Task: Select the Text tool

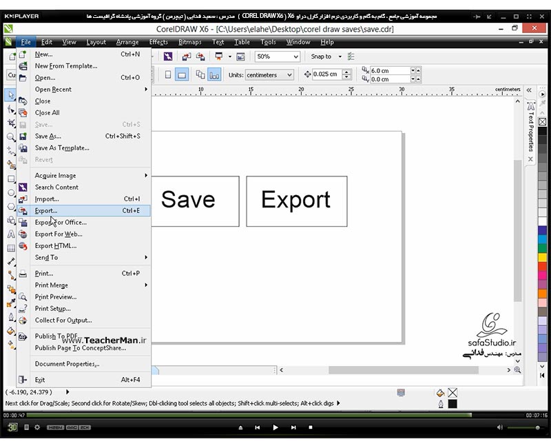Action: pyautogui.click(x=11, y=234)
